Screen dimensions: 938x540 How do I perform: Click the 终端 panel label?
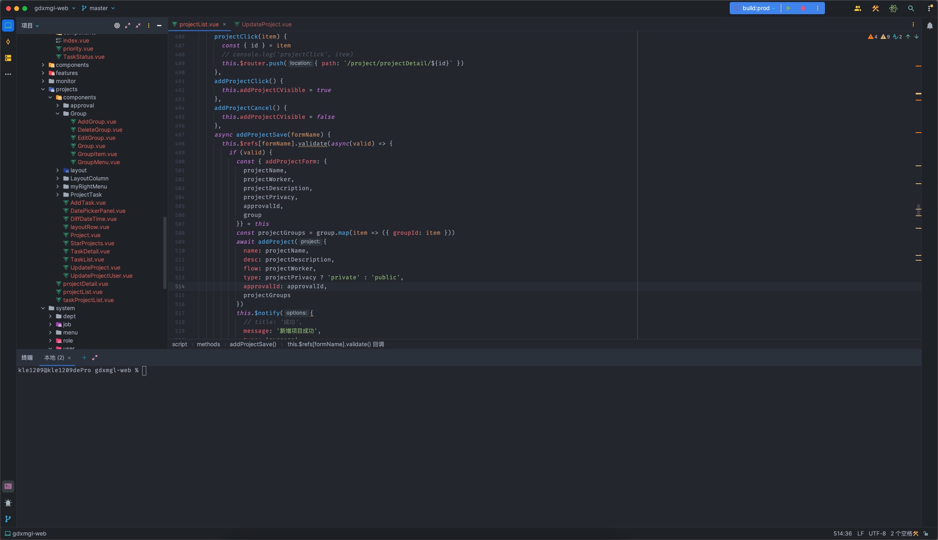27,358
